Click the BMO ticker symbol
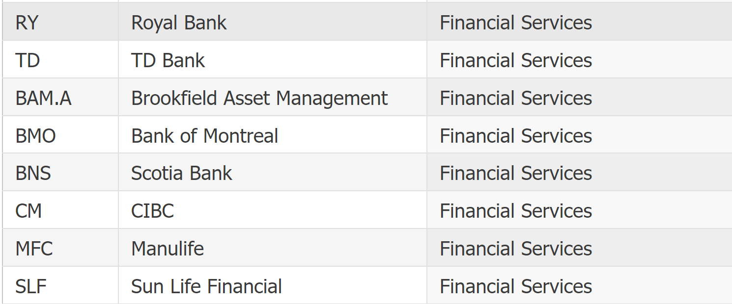 [36, 136]
